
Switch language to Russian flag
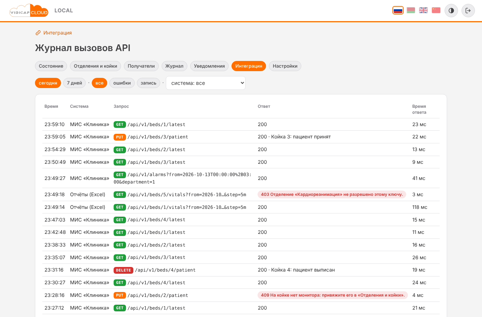tap(398, 10)
